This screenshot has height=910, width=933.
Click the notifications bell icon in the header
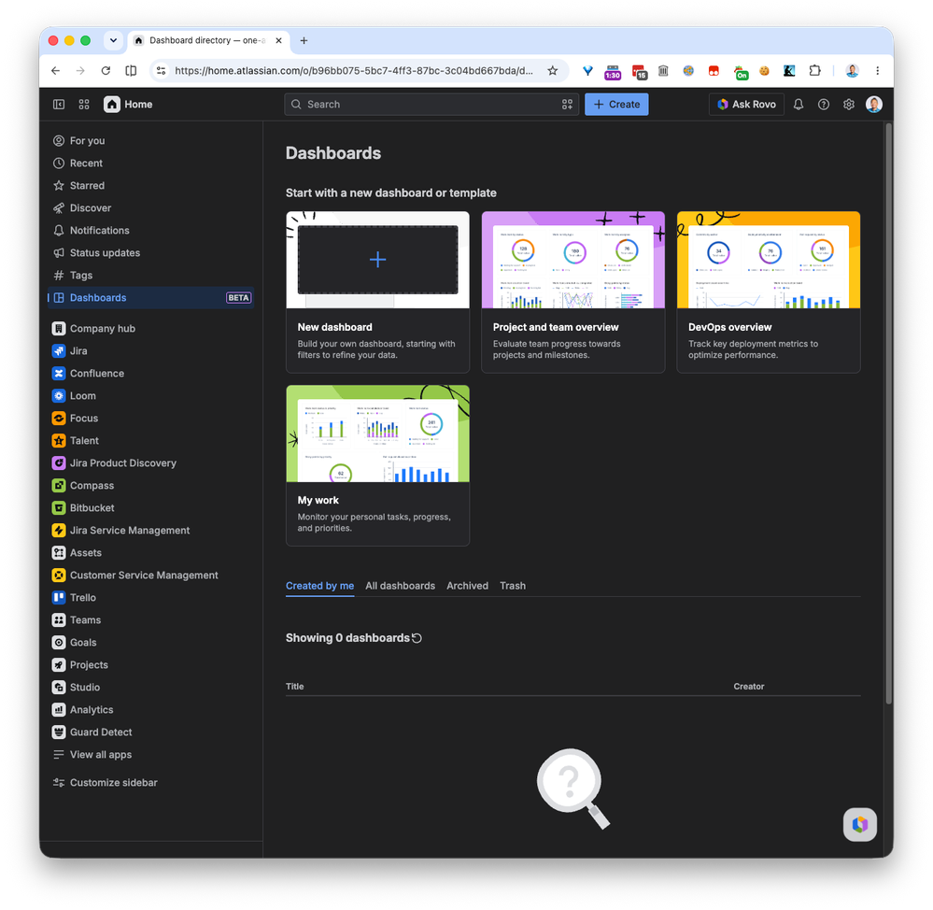(x=799, y=104)
